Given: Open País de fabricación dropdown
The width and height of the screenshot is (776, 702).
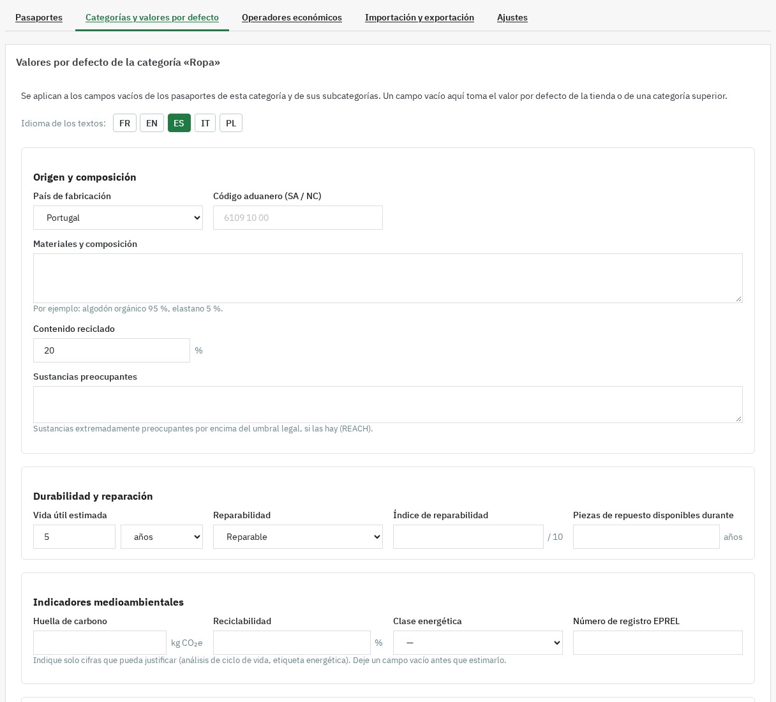Looking at the screenshot, I should click(118, 218).
